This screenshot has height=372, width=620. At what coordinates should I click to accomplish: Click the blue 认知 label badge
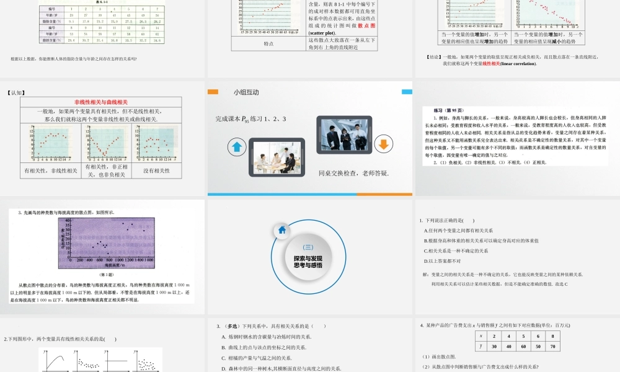15,92
